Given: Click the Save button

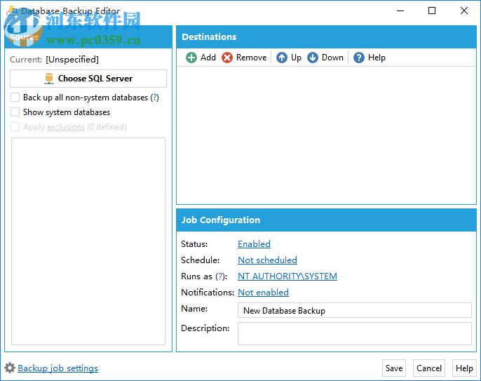Looking at the screenshot, I should coord(394,368).
